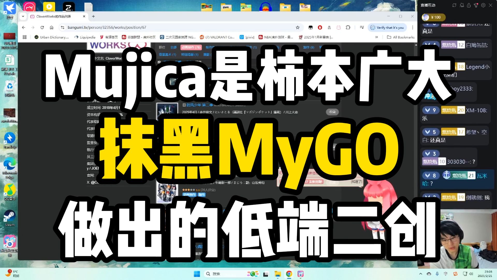
Task: Click the webcam icon in 直播互动 panel
Action: pos(476,5)
